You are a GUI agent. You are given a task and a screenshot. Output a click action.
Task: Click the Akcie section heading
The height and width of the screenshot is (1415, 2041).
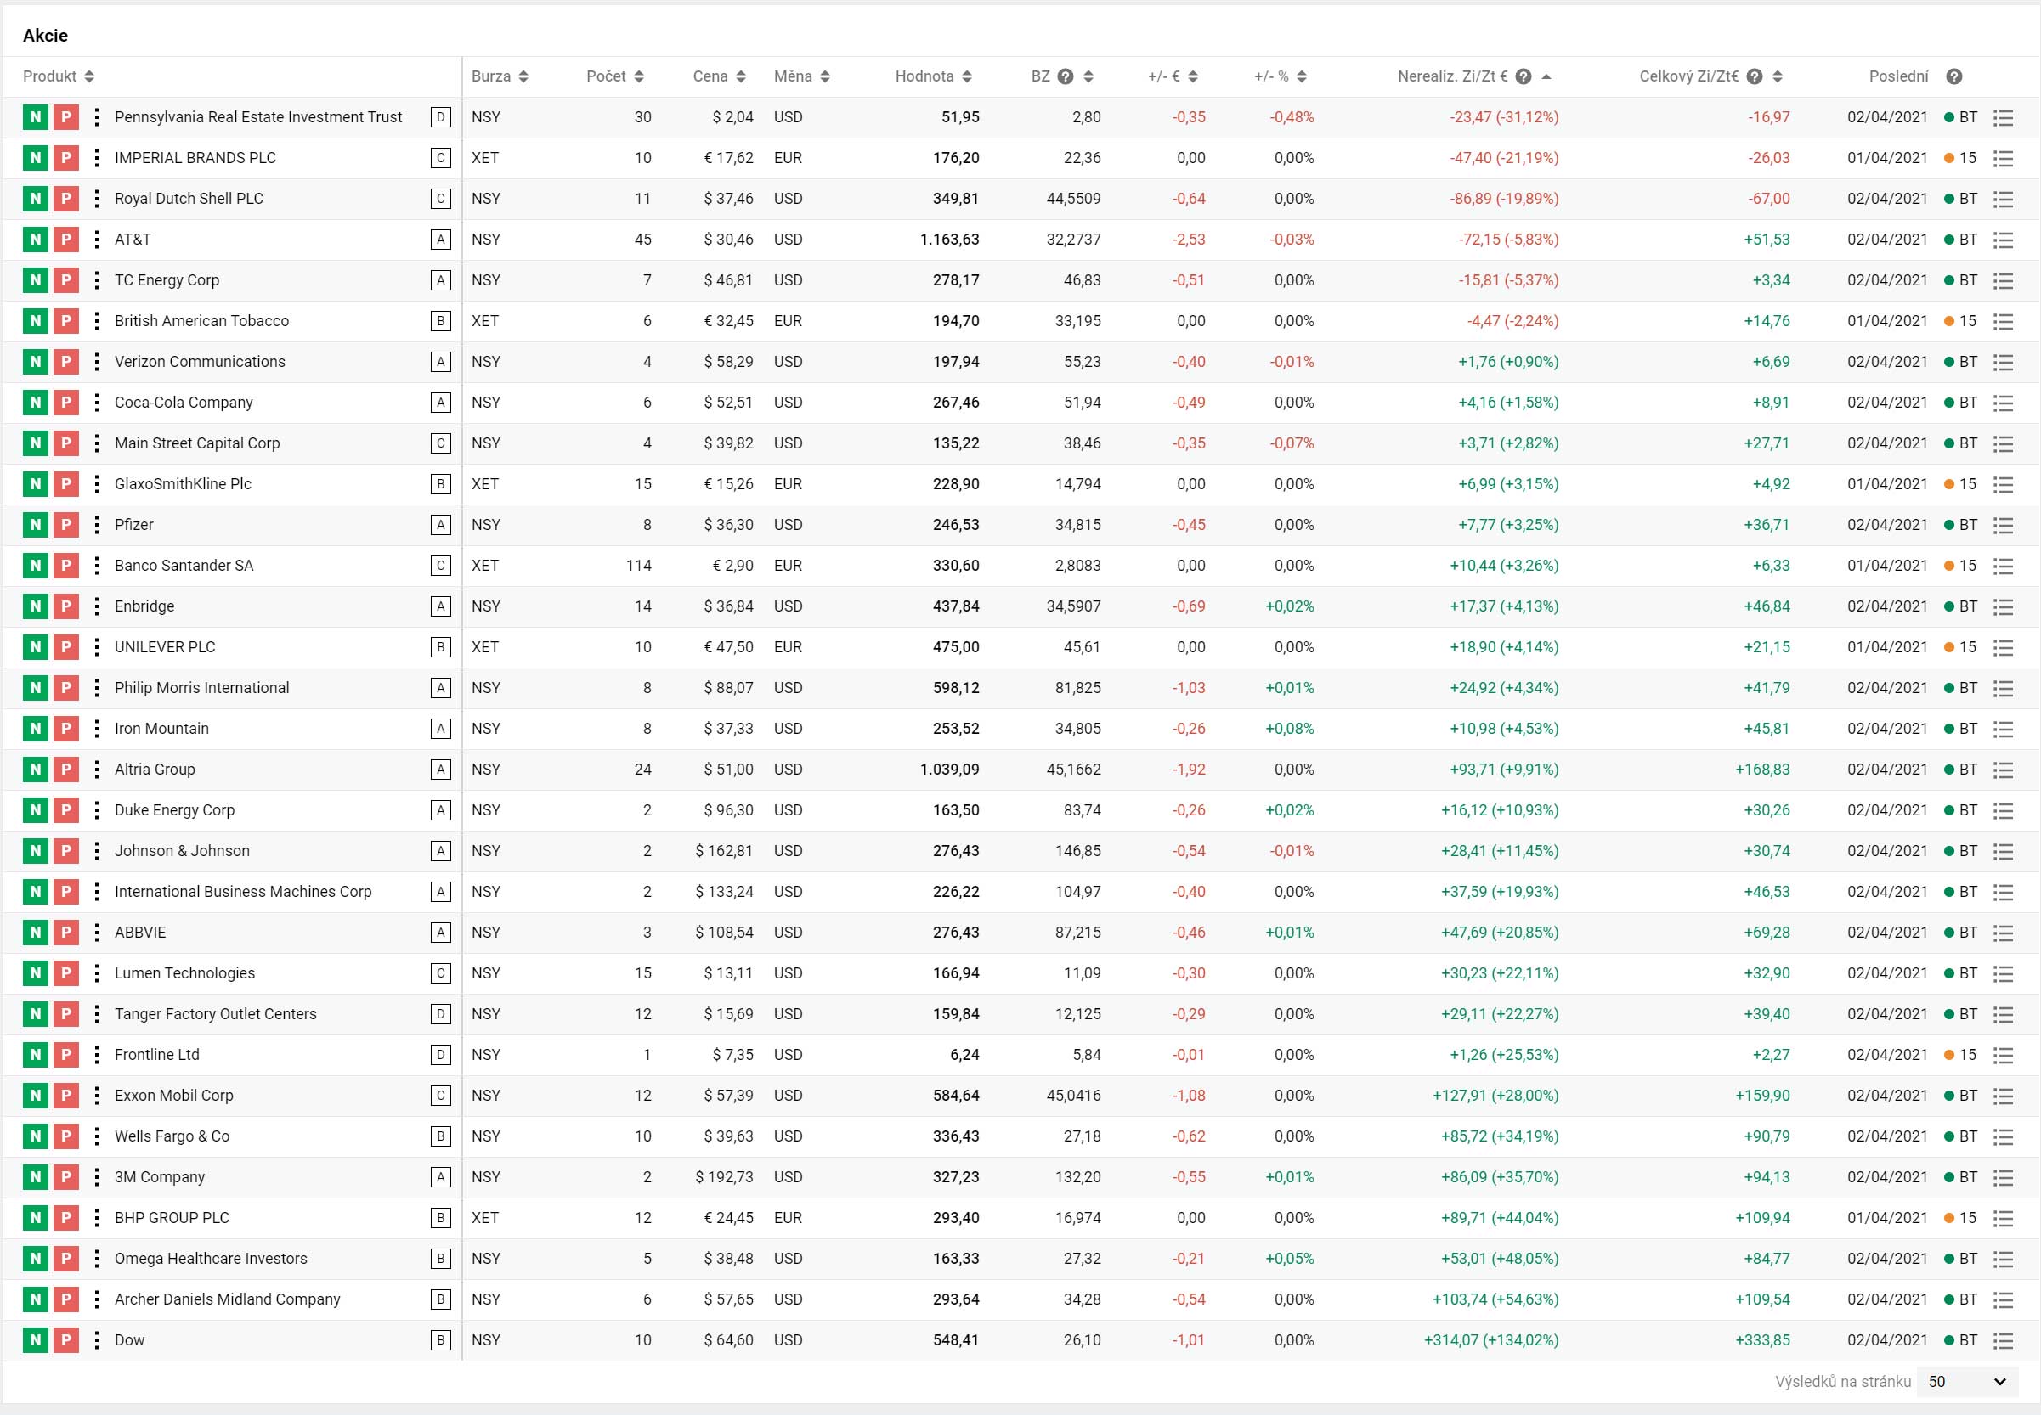point(45,36)
